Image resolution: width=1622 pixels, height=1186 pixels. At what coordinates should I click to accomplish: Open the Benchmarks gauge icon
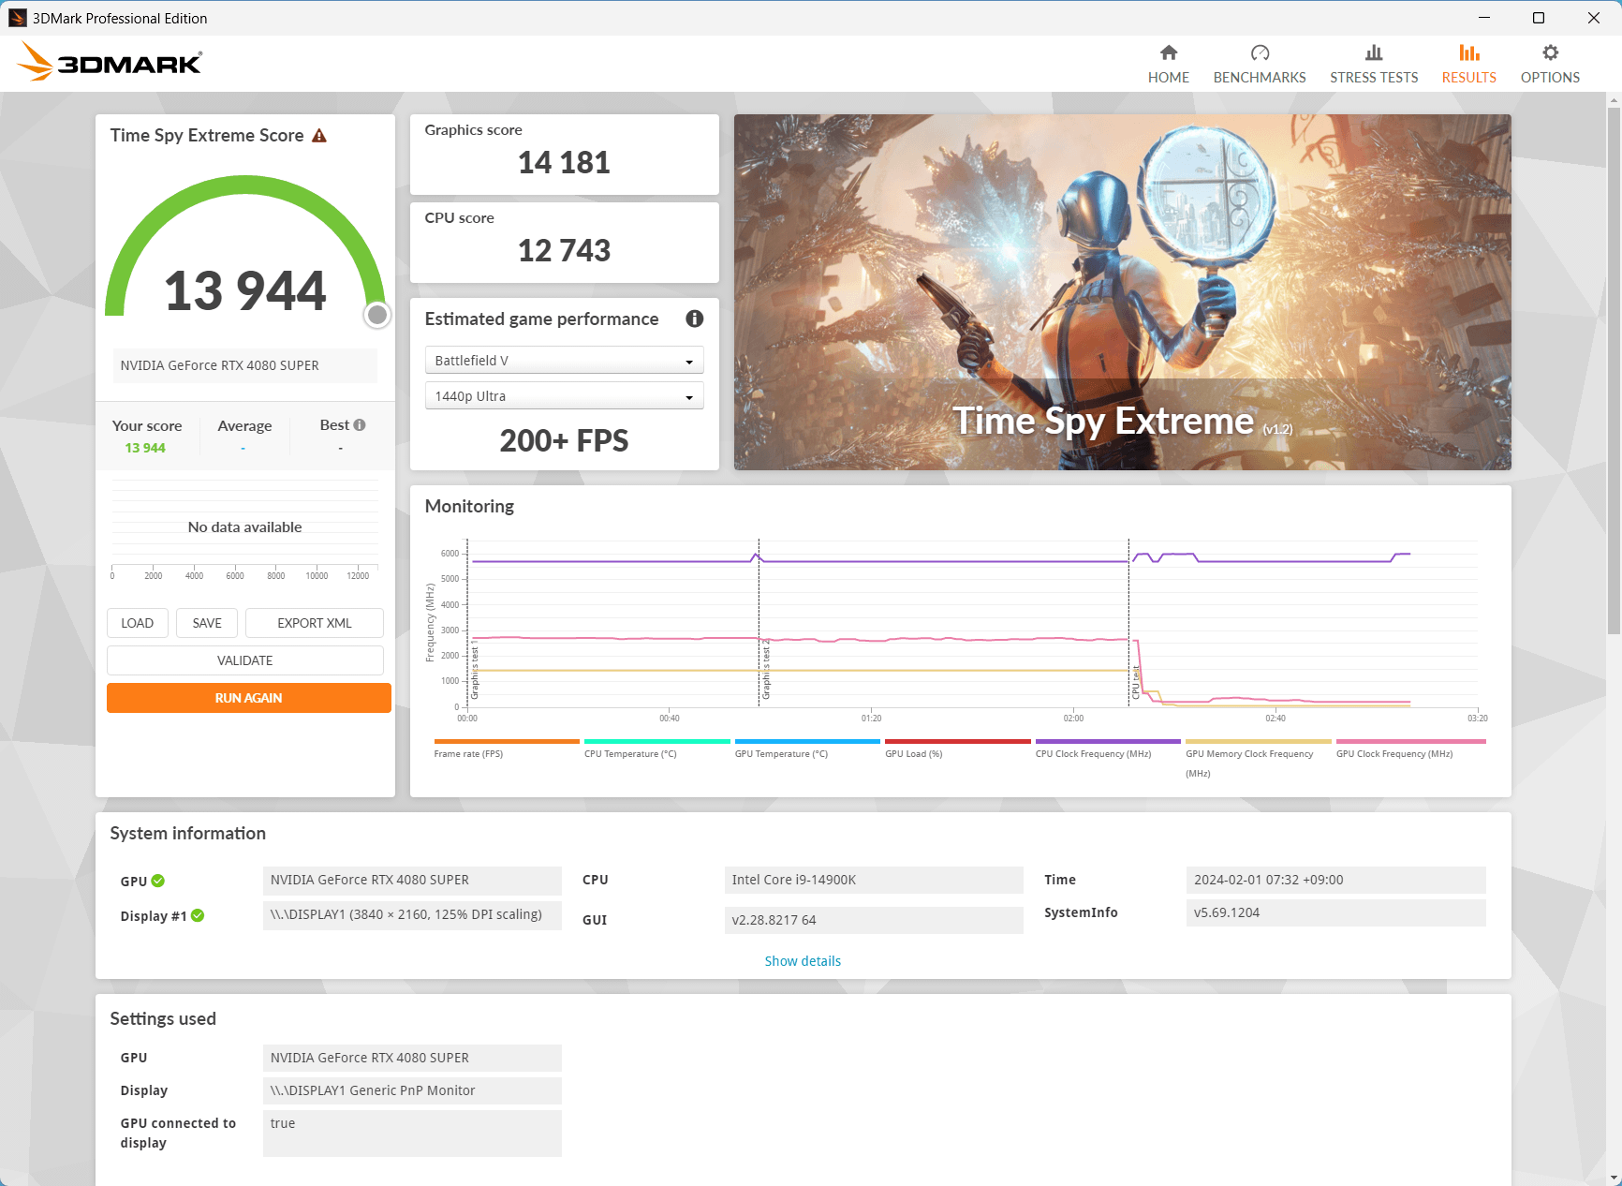pos(1260,52)
